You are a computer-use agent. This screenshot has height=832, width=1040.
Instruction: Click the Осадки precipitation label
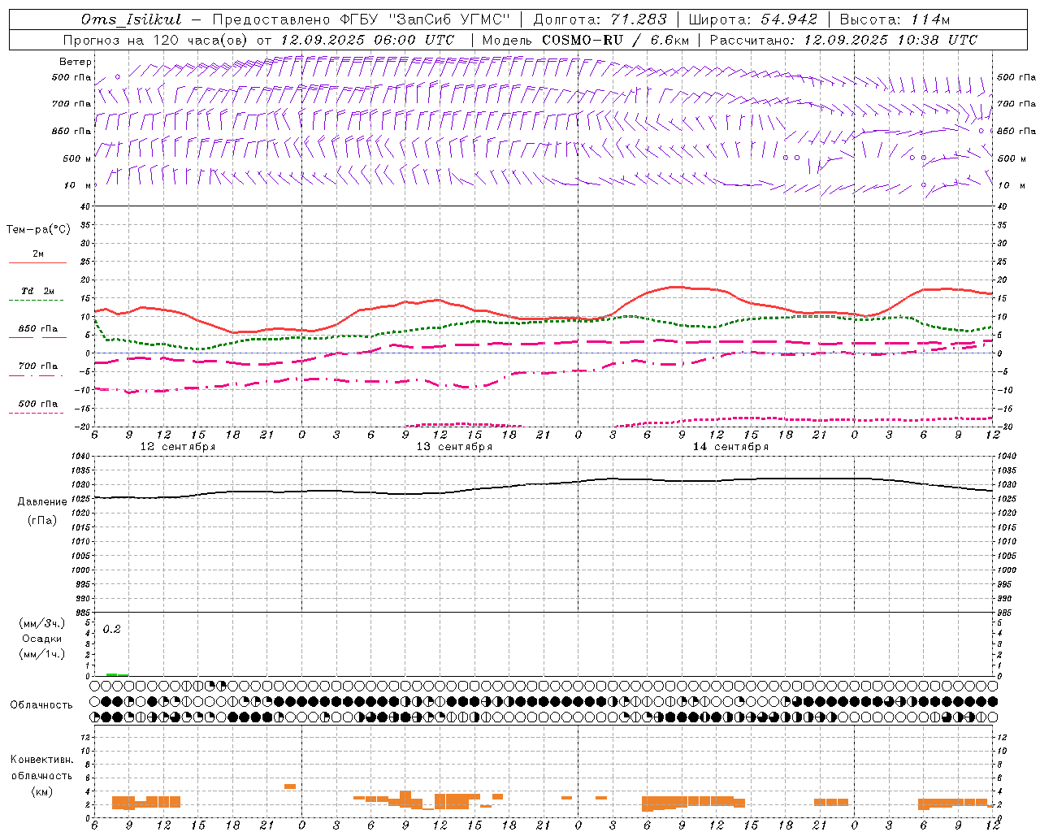point(41,639)
